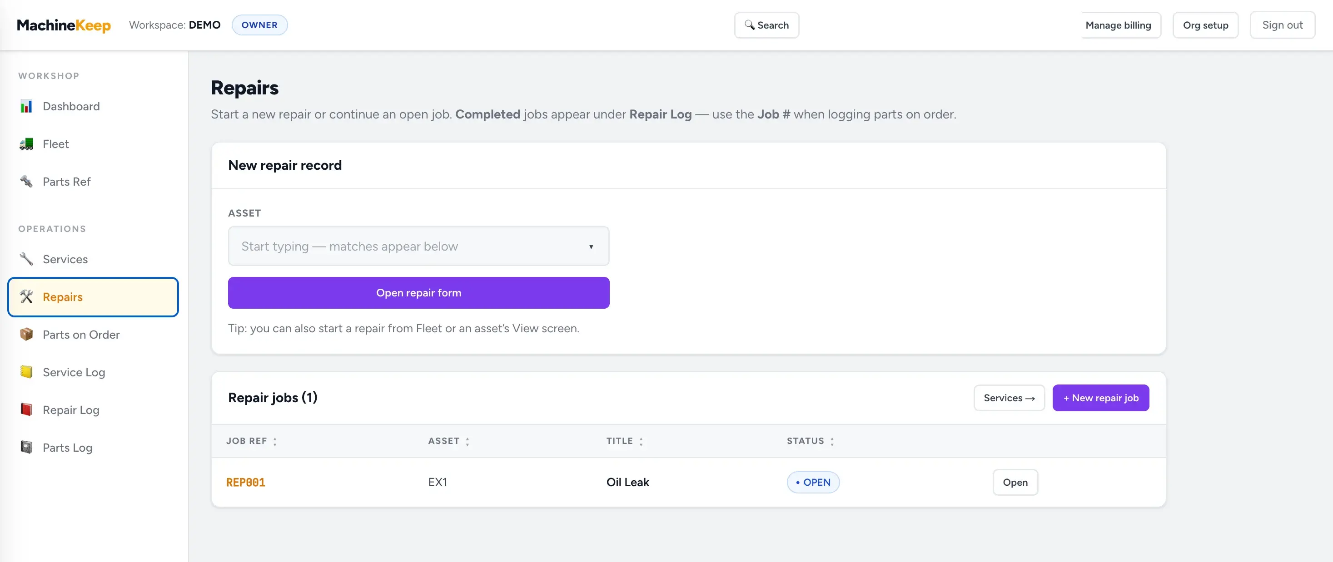Screen dimensions: 1333x562
Task: Open the Dashboard page
Action: click(x=93, y=107)
